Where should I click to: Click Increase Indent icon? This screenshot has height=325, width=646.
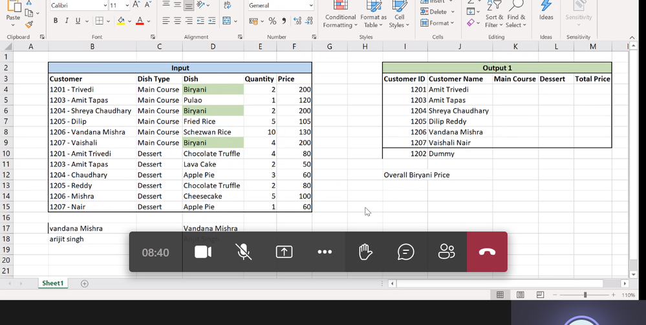point(211,21)
